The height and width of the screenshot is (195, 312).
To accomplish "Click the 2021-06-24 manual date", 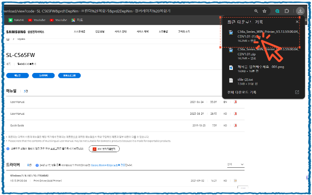I will pyautogui.click(x=197, y=102).
